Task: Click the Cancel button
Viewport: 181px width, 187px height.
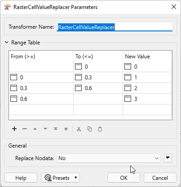Action: pyautogui.click(x=160, y=178)
